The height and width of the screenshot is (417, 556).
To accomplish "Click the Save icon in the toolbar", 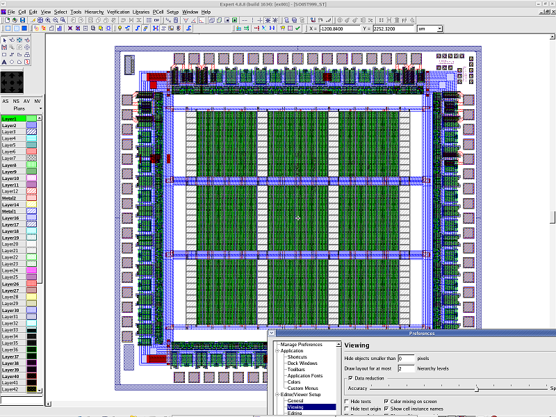I will pyautogui.click(x=23, y=20).
